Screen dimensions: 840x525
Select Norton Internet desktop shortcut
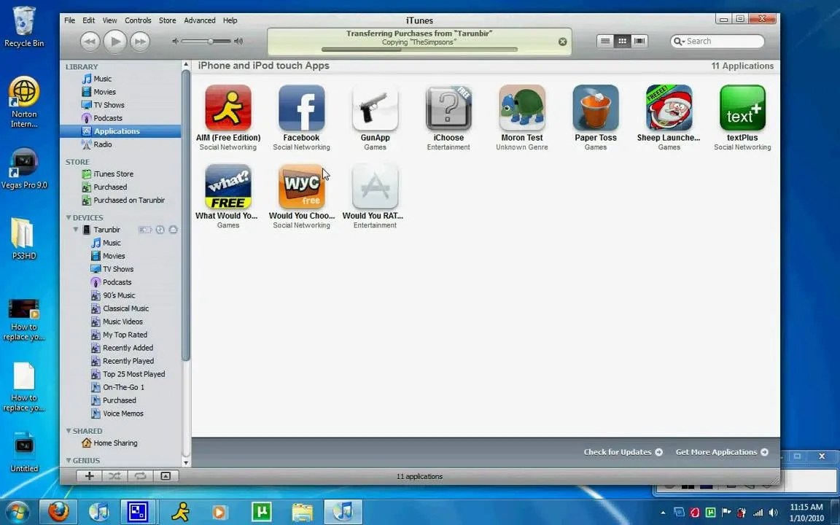tap(24, 102)
